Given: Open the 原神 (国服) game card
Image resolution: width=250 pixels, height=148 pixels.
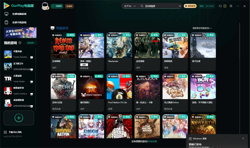Looking at the screenshot, I should (91, 52).
